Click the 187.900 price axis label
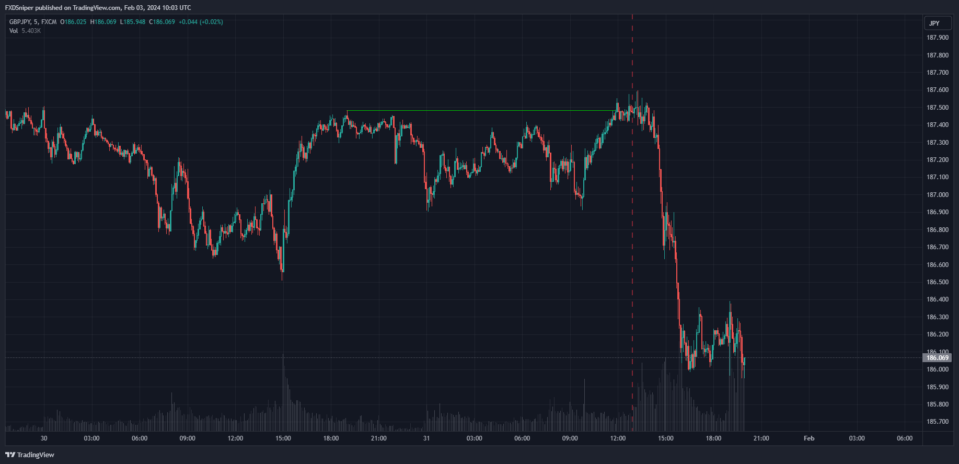The width and height of the screenshot is (959, 464). coord(937,38)
